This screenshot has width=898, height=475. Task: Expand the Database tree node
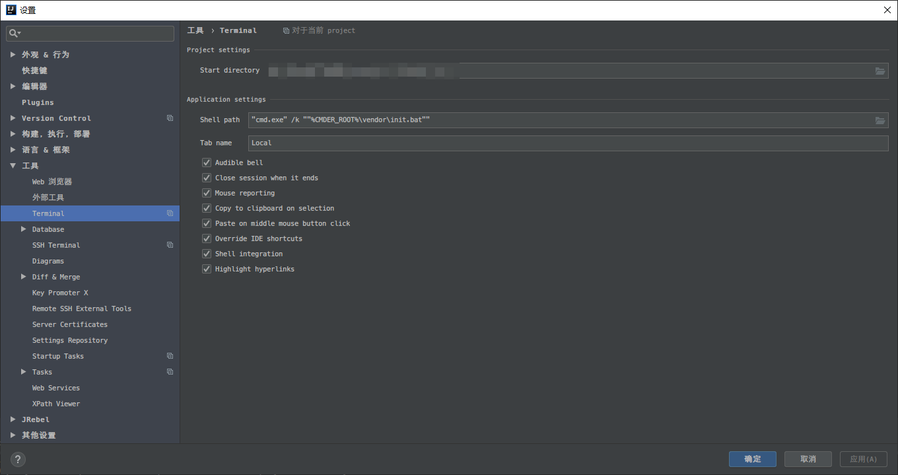24,229
